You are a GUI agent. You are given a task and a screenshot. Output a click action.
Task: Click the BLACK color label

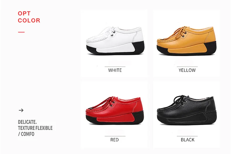click(x=187, y=140)
